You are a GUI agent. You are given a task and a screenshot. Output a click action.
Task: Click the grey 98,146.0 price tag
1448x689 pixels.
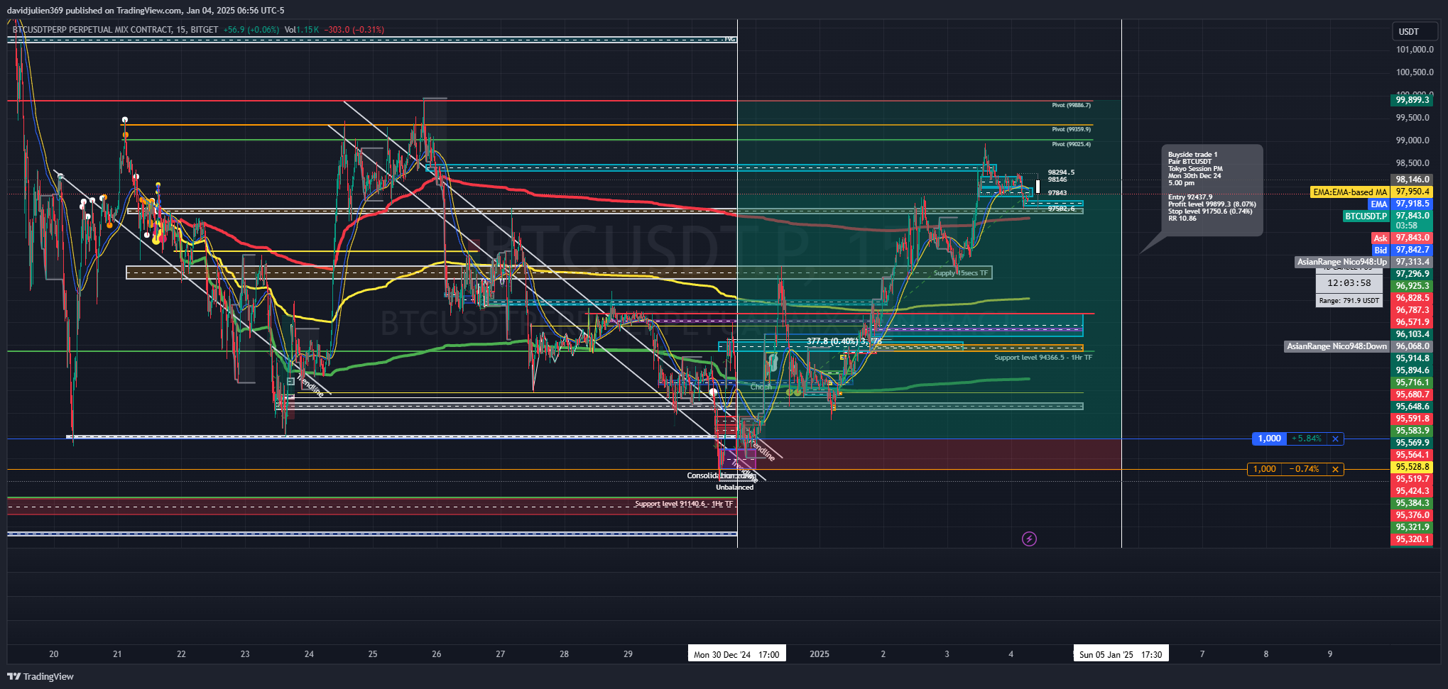[x=1412, y=180]
